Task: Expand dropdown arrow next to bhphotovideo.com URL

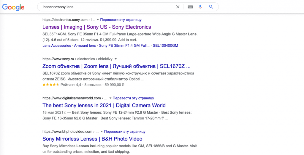Action: click(102, 132)
